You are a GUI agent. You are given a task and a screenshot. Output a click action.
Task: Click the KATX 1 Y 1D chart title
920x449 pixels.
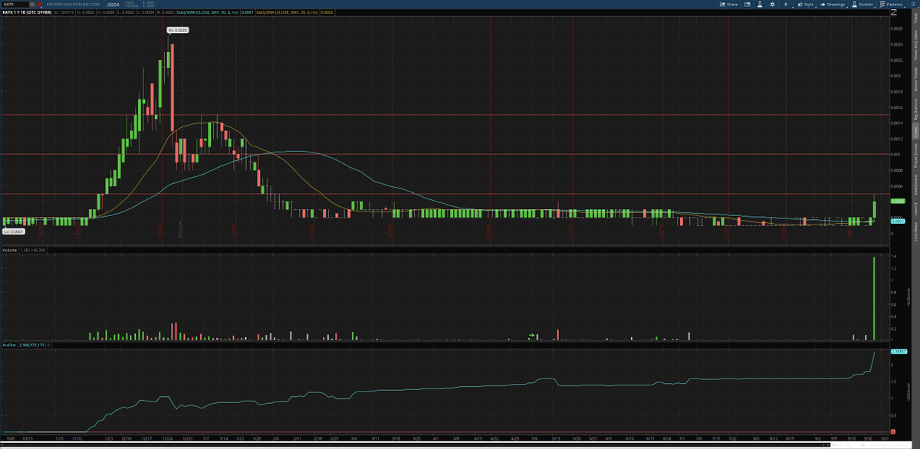(27, 12)
